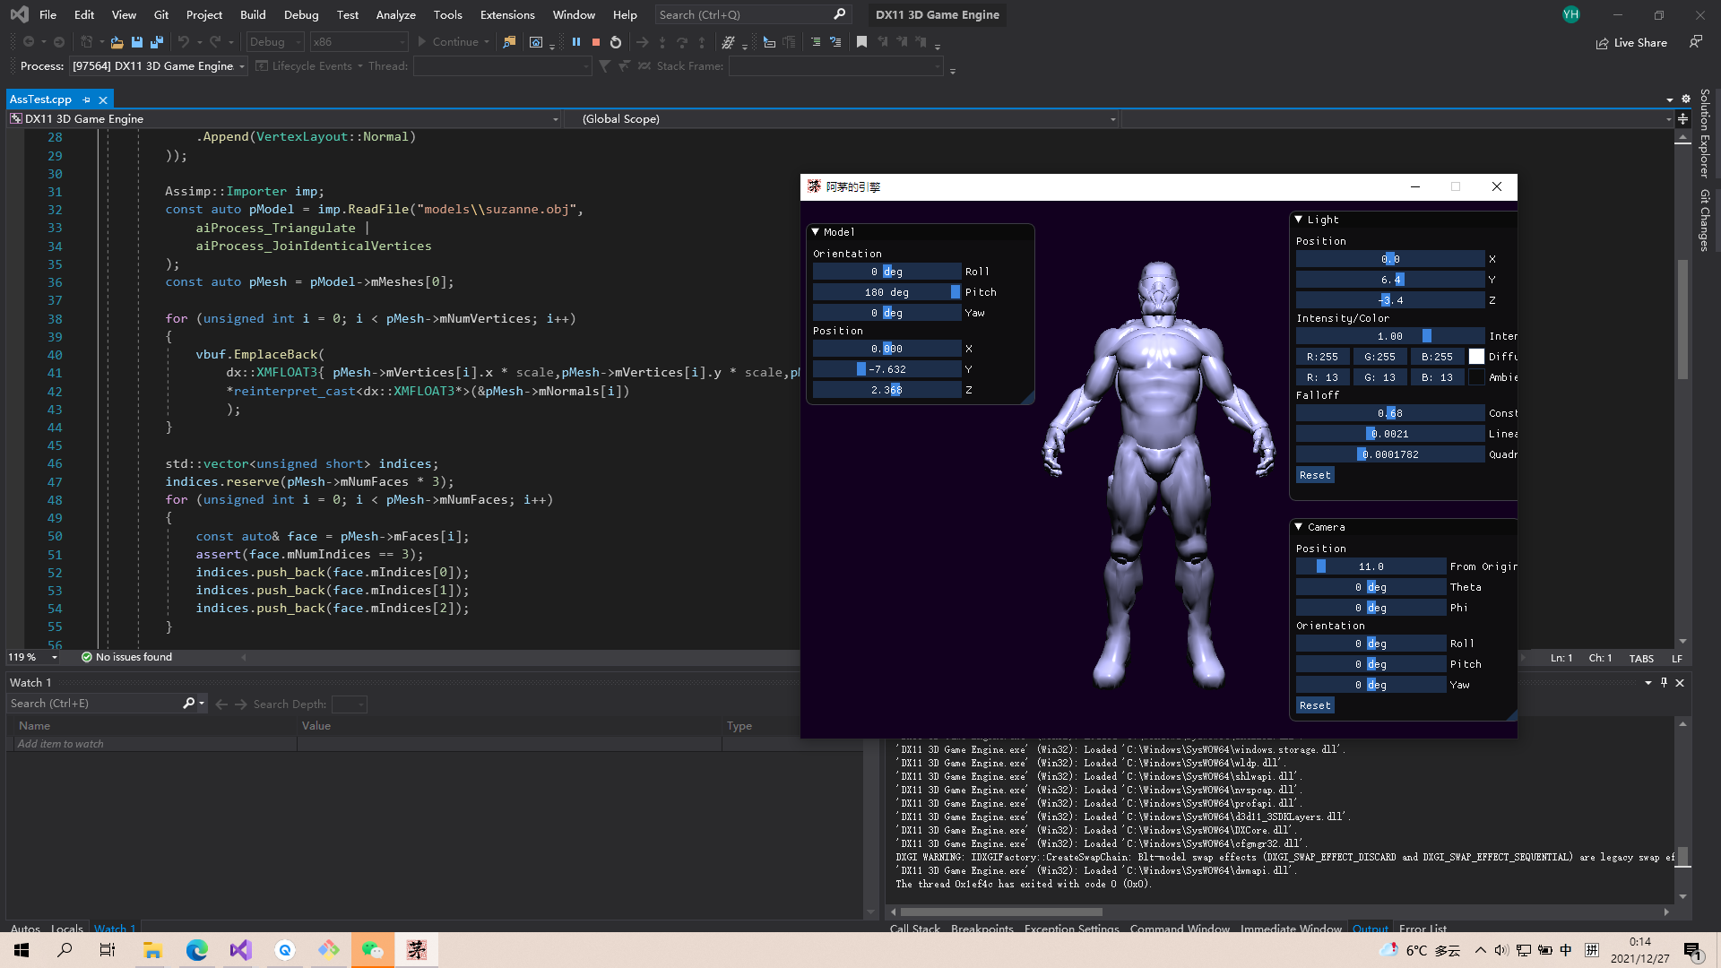
Task: Click the white Diffuse color swatch
Action: 1476,357
